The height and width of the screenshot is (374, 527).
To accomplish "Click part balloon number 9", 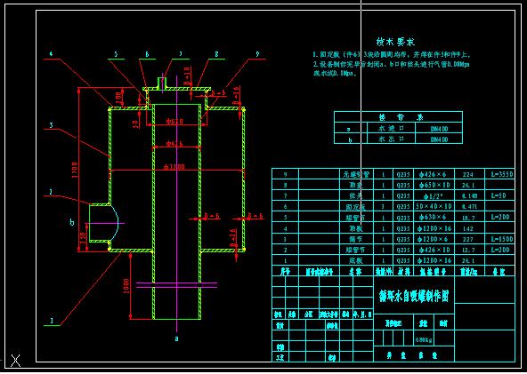I will 257,53.
